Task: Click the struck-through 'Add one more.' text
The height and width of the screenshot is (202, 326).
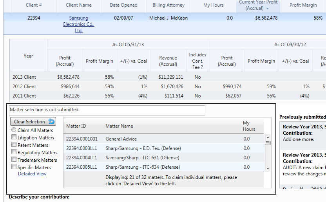Action: point(298,139)
